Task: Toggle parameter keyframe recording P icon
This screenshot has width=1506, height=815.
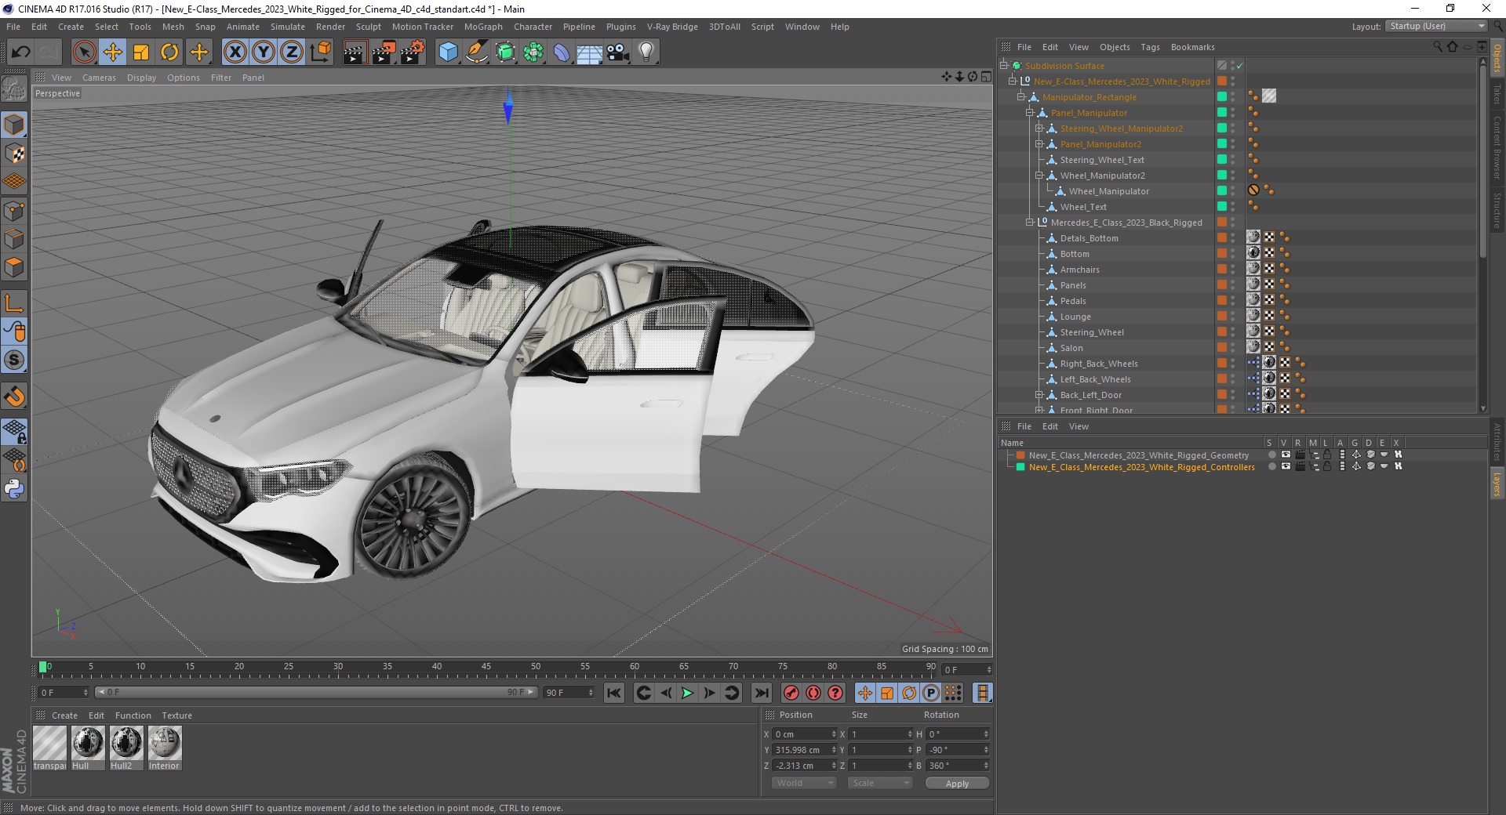Action: [931, 693]
